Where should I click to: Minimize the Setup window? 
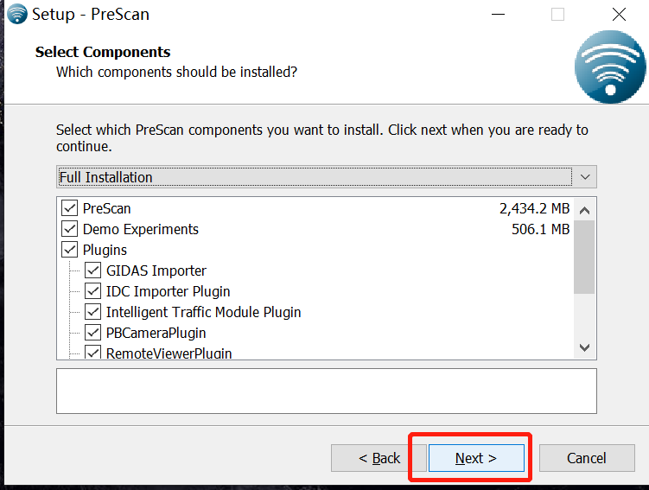tap(498, 15)
